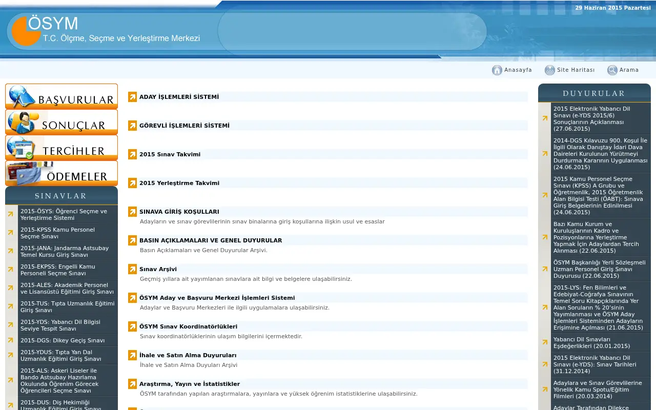Open the ÖDEMELER banner button
Viewport: 656px width, 410px height.
61,173
